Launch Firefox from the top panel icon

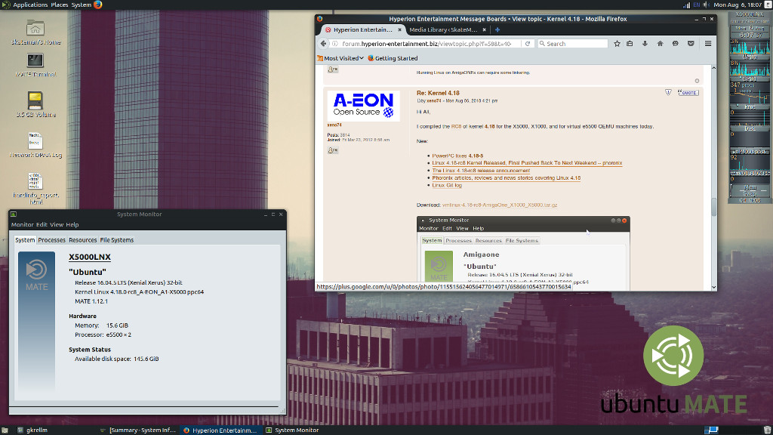pyautogui.click(x=97, y=5)
